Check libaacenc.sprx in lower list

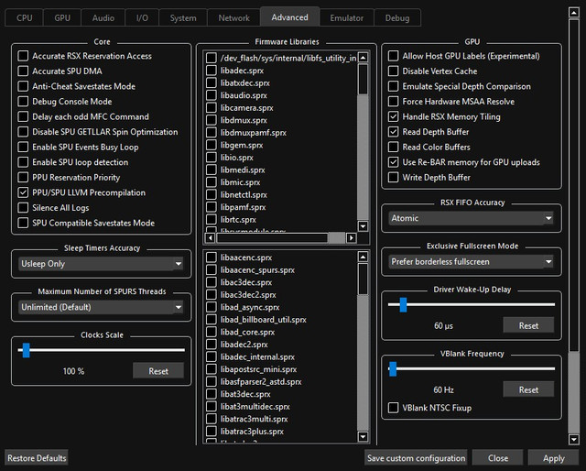pyautogui.click(x=212, y=257)
